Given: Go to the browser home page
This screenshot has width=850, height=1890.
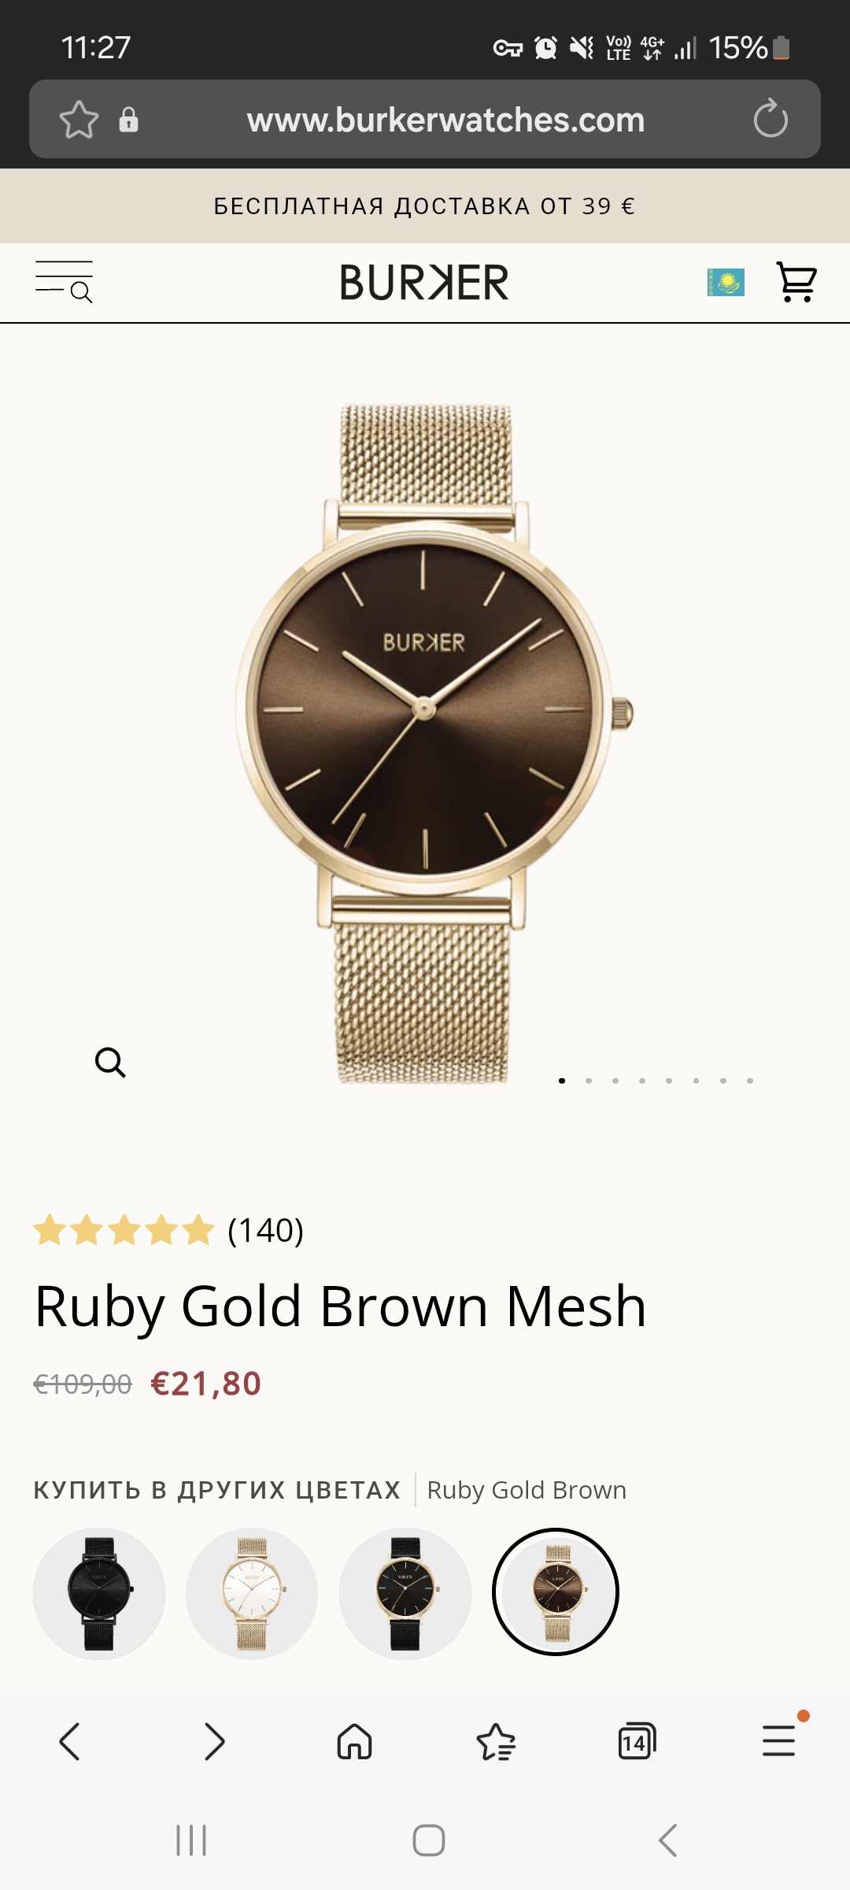Looking at the screenshot, I should pos(354,1740).
